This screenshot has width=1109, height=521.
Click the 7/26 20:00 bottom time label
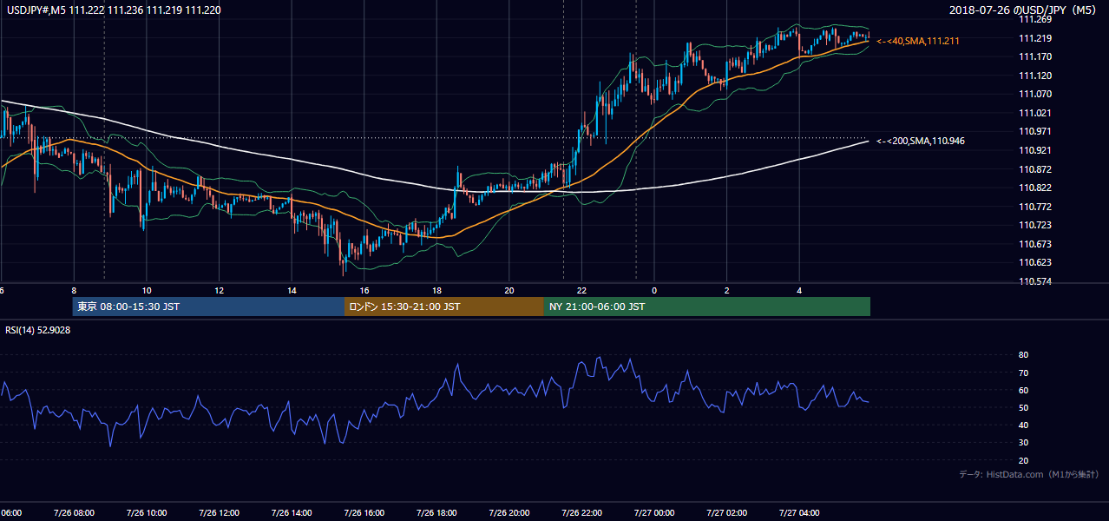coord(509,512)
